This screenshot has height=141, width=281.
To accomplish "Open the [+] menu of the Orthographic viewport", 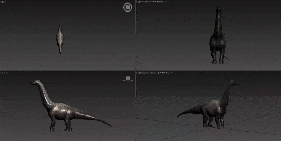I will 137,73.
